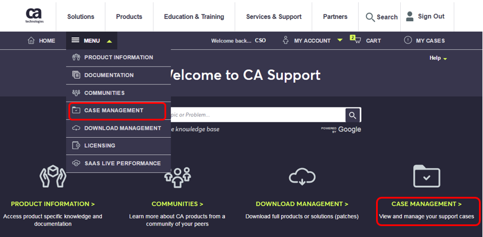This screenshot has height=237, width=483.
Task: Click the Case Management folder menu icon
Action: click(76, 110)
